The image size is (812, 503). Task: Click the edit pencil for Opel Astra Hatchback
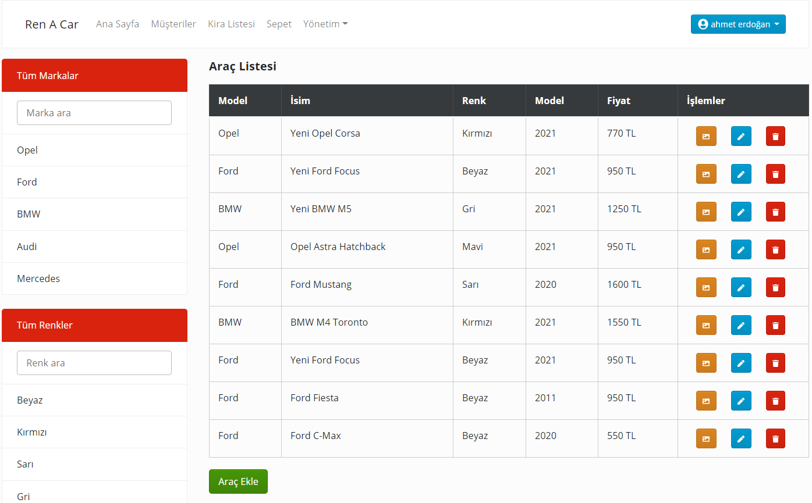pyautogui.click(x=741, y=249)
